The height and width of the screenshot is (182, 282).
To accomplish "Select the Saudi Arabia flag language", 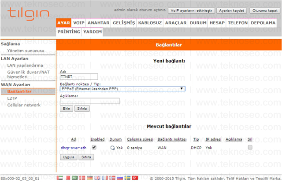I will pos(74,178).
